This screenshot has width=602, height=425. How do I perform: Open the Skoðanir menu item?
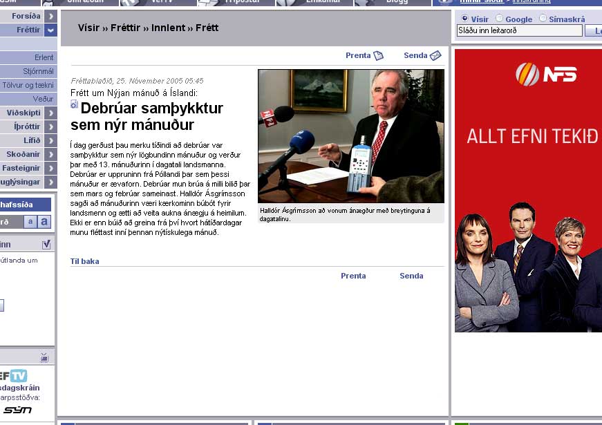22,154
